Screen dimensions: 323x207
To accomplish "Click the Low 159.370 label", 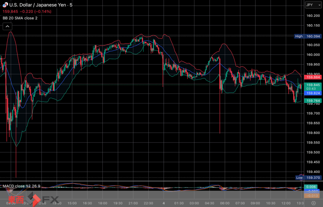I will [x=308, y=178].
